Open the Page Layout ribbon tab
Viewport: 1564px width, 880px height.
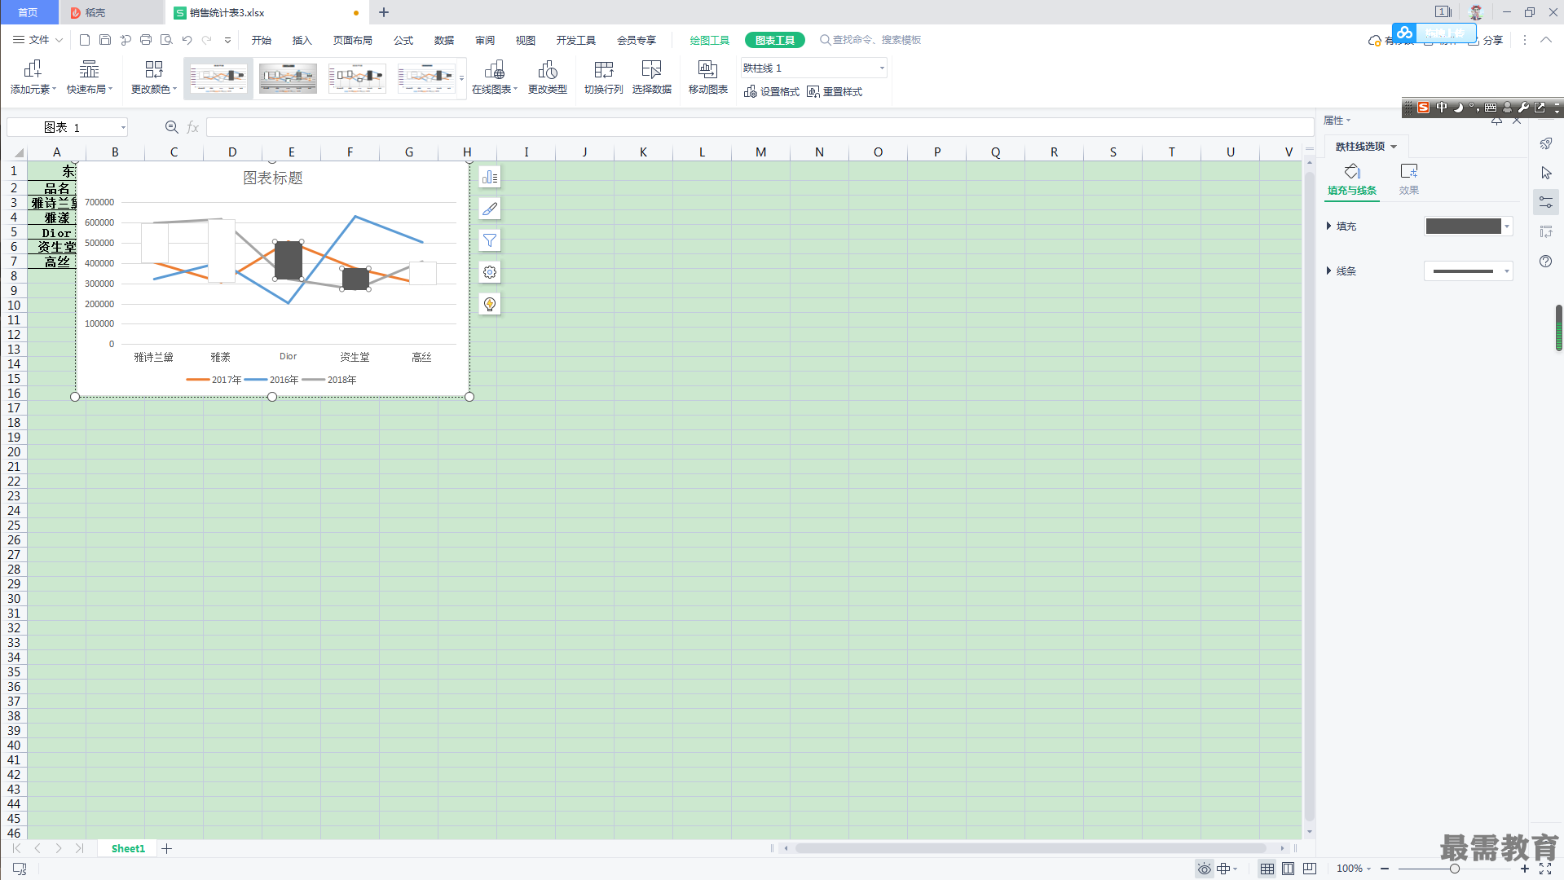[353, 40]
